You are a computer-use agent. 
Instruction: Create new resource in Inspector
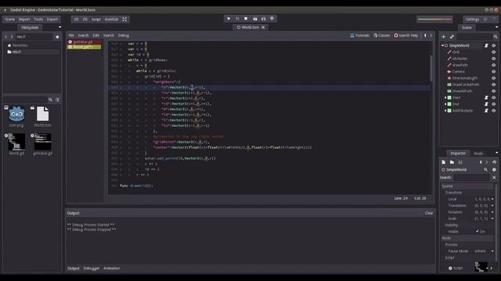click(x=444, y=162)
